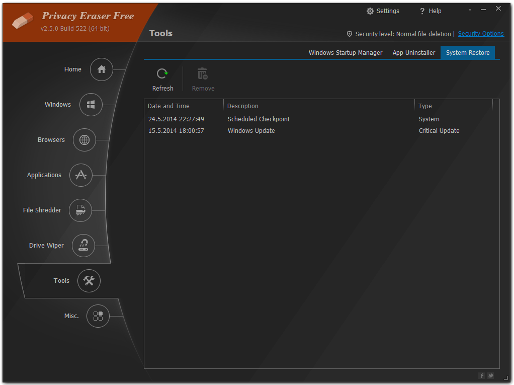This screenshot has height=385, width=514.
Task: Go to the Applications label in the sidebar
Action: [x=44, y=175]
